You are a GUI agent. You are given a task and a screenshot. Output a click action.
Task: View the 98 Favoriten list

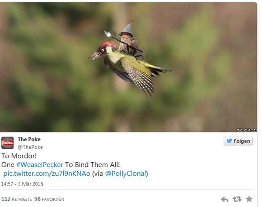49,199
